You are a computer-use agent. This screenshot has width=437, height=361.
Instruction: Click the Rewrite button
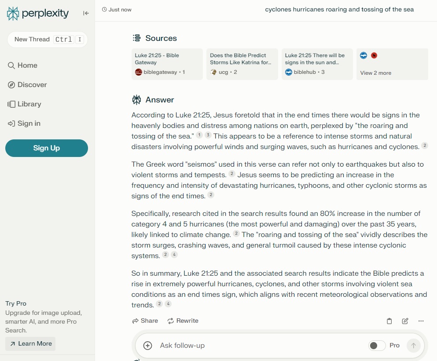(x=183, y=321)
